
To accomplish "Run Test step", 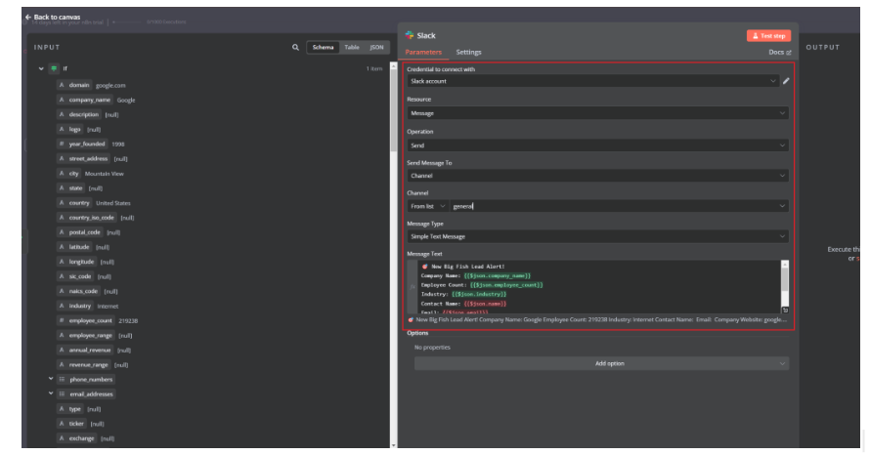I will pos(768,36).
